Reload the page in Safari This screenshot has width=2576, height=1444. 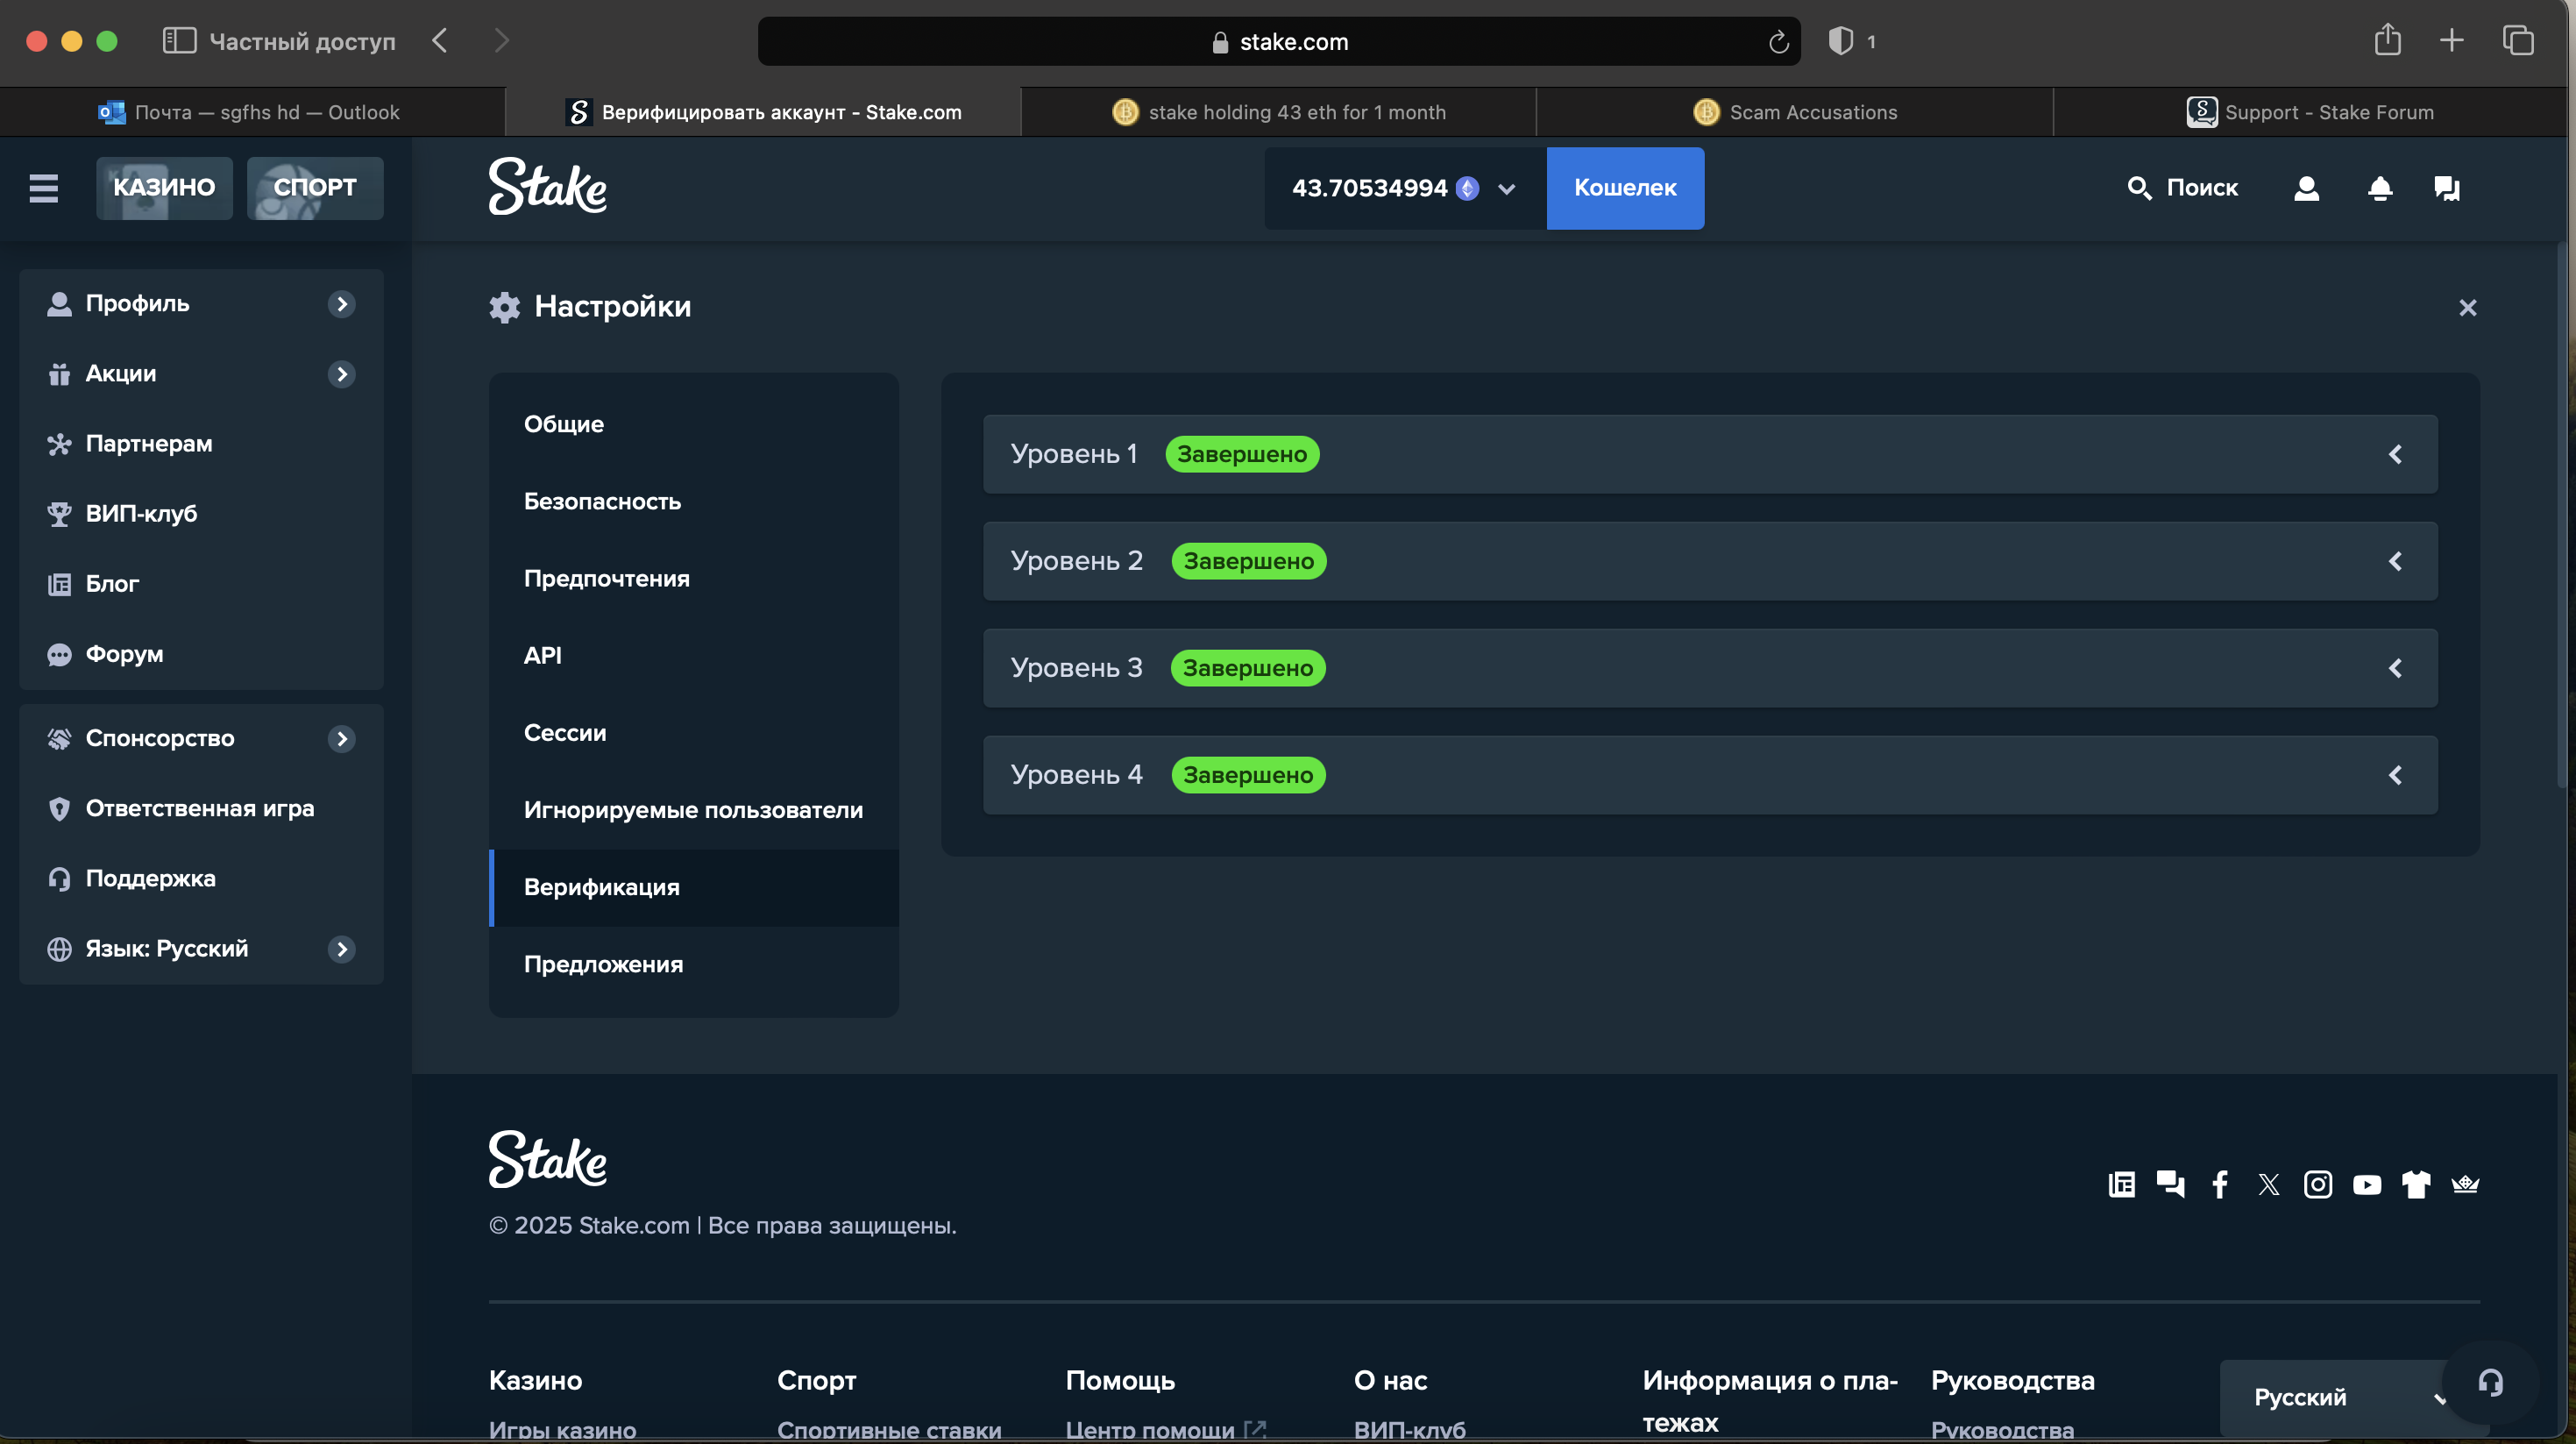point(1778,42)
